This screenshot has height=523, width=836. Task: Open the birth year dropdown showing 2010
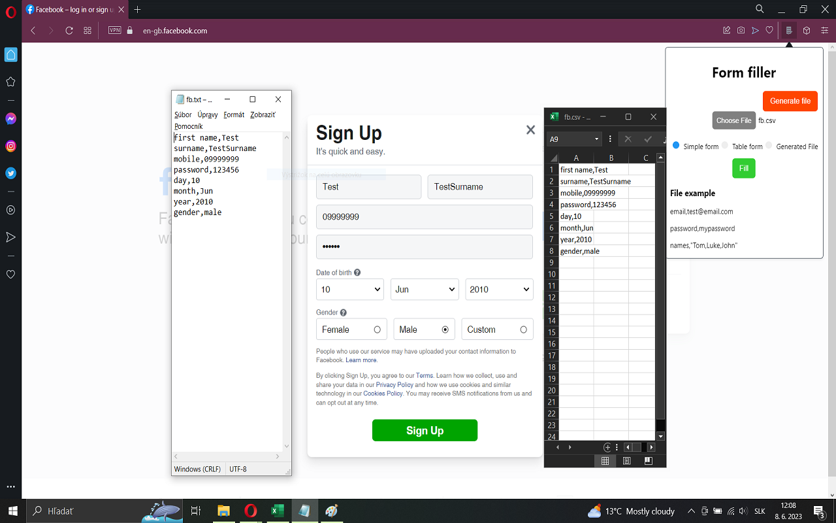click(499, 290)
